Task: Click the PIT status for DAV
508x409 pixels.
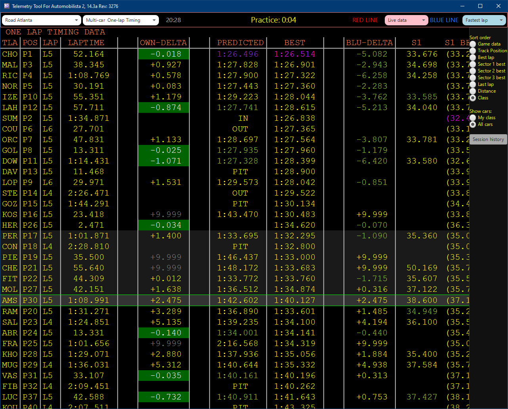Action: point(240,172)
